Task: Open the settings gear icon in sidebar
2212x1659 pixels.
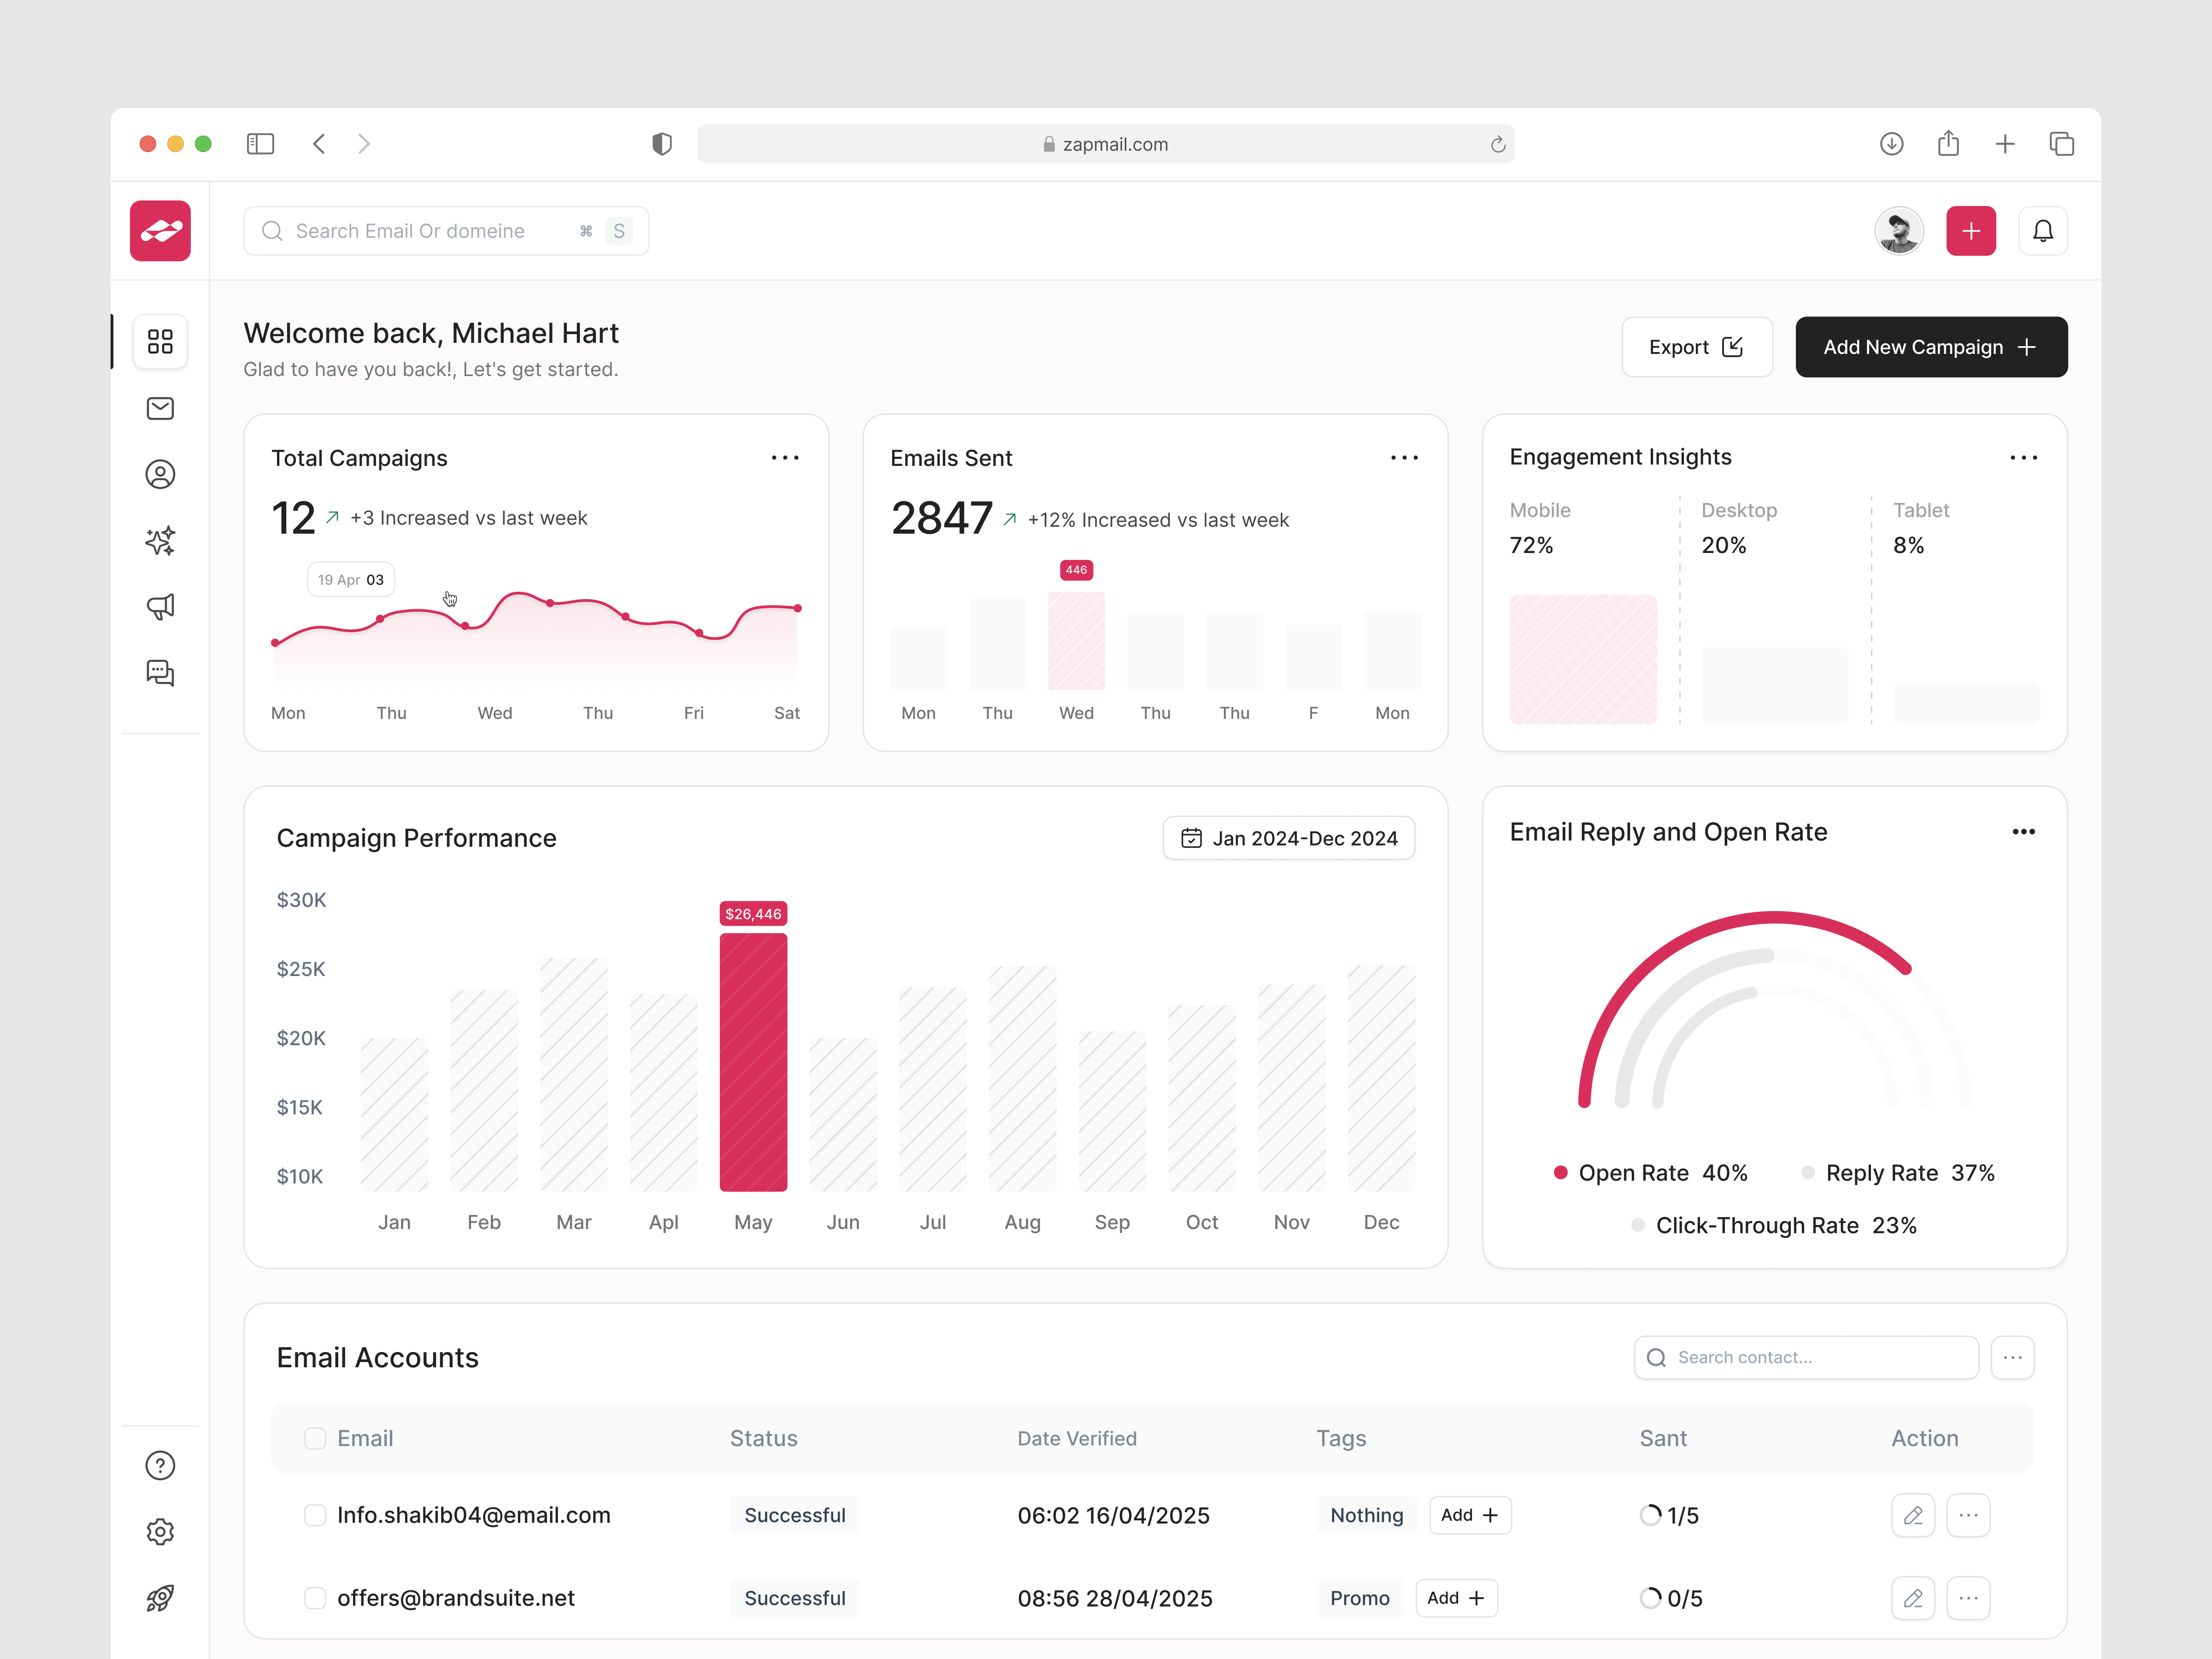Action: (x=160, y=1531)
